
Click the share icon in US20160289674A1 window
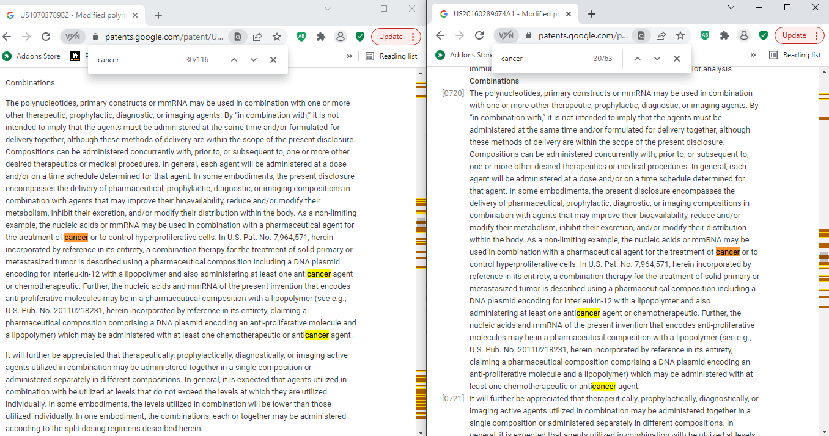click(661, 36)
